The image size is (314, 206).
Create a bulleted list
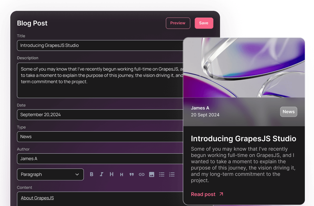(162, 175)
